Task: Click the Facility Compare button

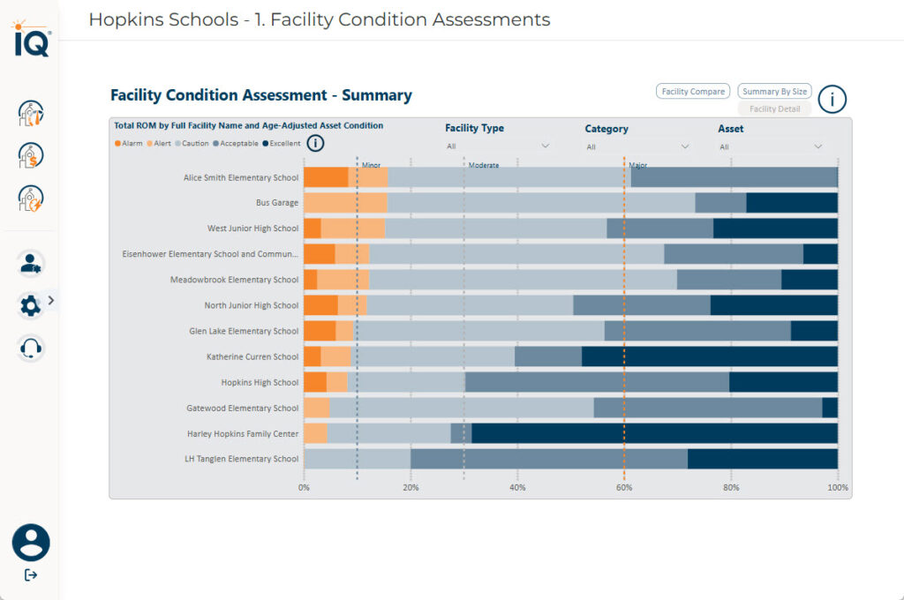Action: 693,91
